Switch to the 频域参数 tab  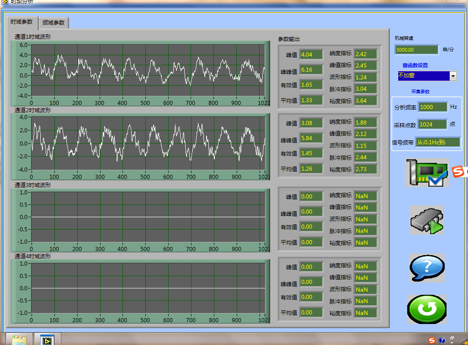coord(53,22)
